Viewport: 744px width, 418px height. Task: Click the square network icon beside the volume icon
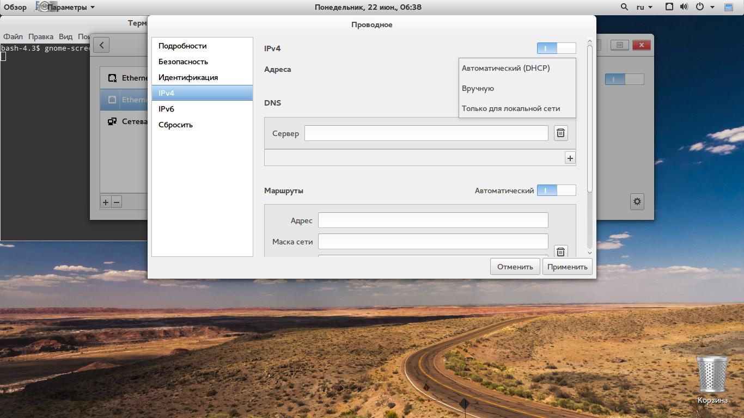click(x=669, y=7)
